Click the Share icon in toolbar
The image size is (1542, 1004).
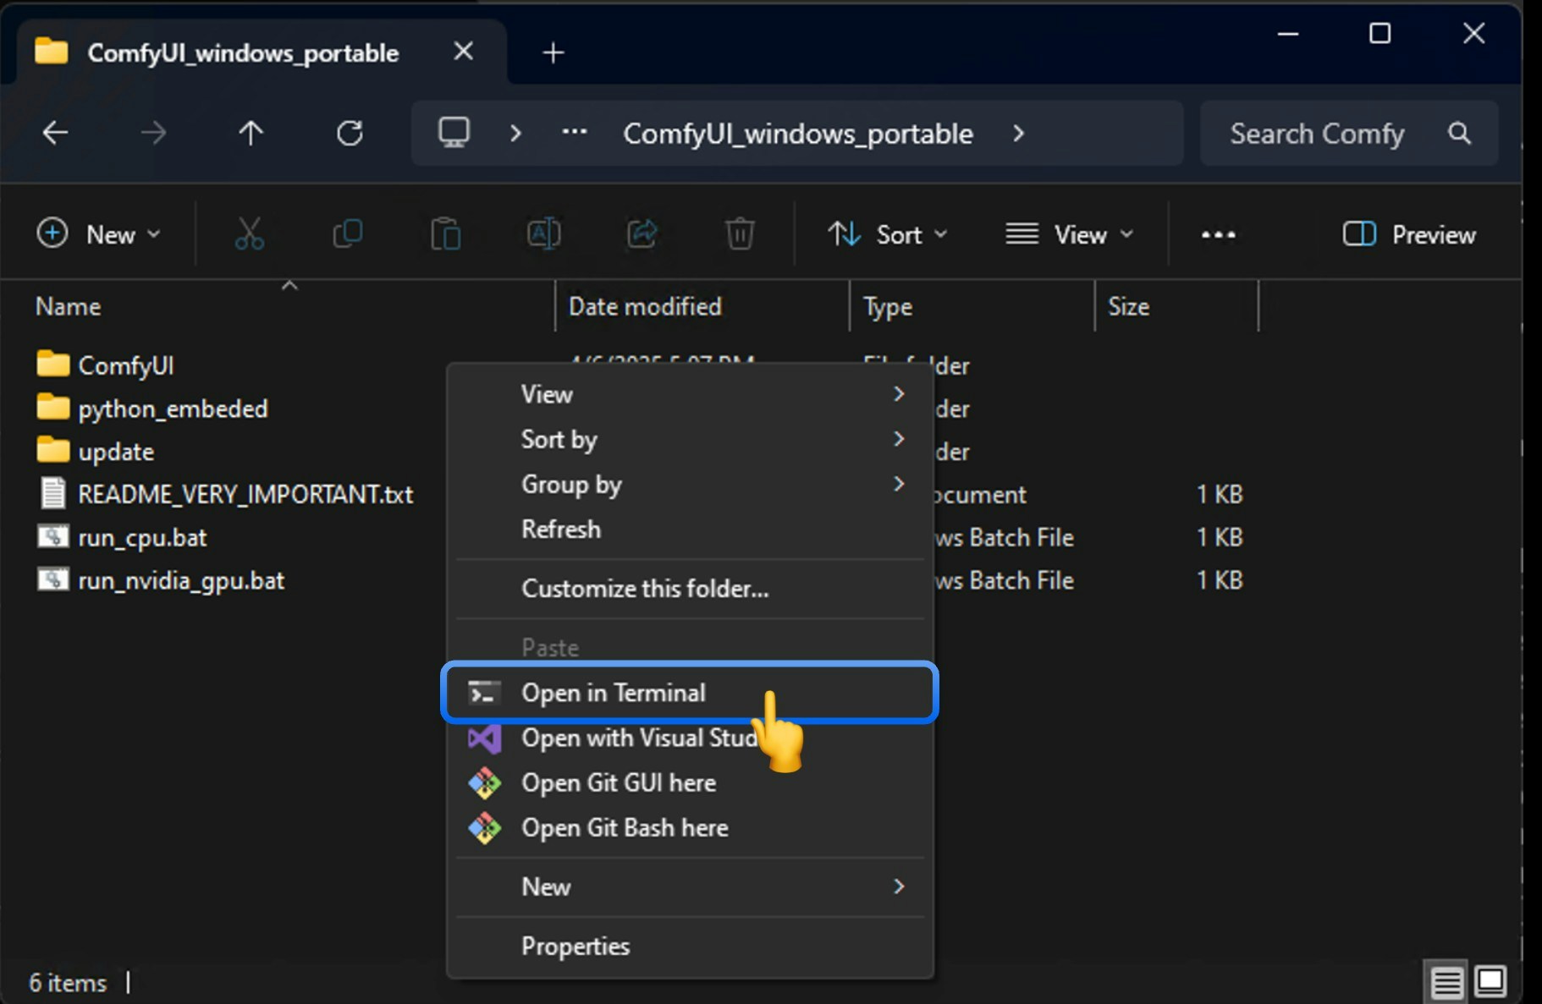tap(642, 233)
